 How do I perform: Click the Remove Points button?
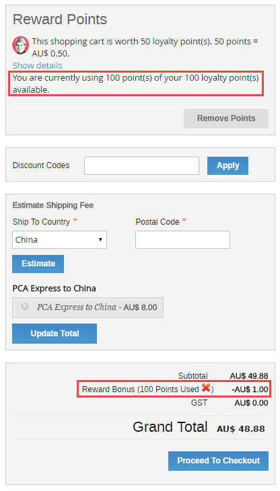tap(226, 118)
